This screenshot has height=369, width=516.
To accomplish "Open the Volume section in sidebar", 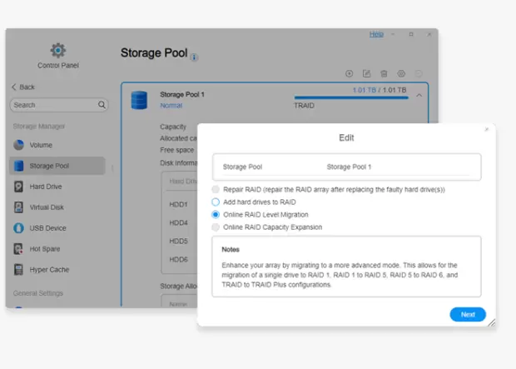I will coord(41,145).
